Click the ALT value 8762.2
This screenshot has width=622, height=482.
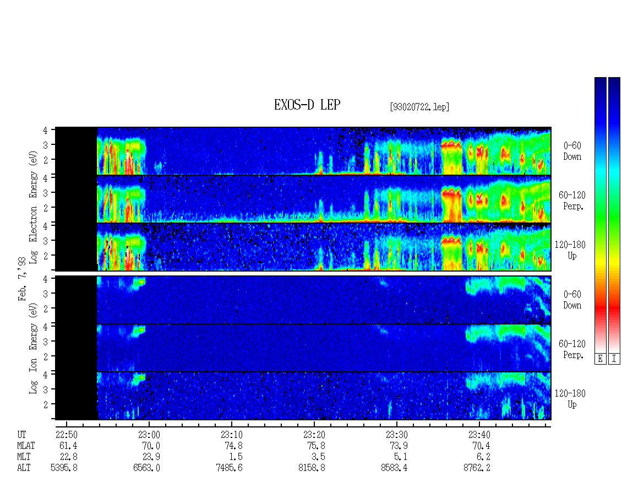[477, 468]
